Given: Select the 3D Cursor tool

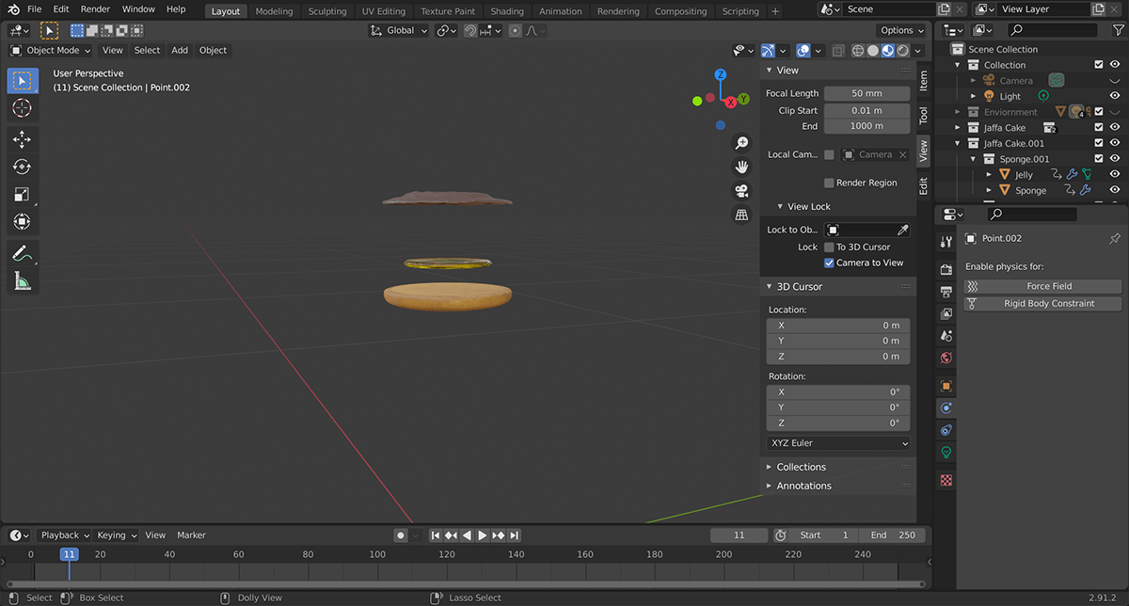Looking at the screenshot, I should (x=23, y=108).
